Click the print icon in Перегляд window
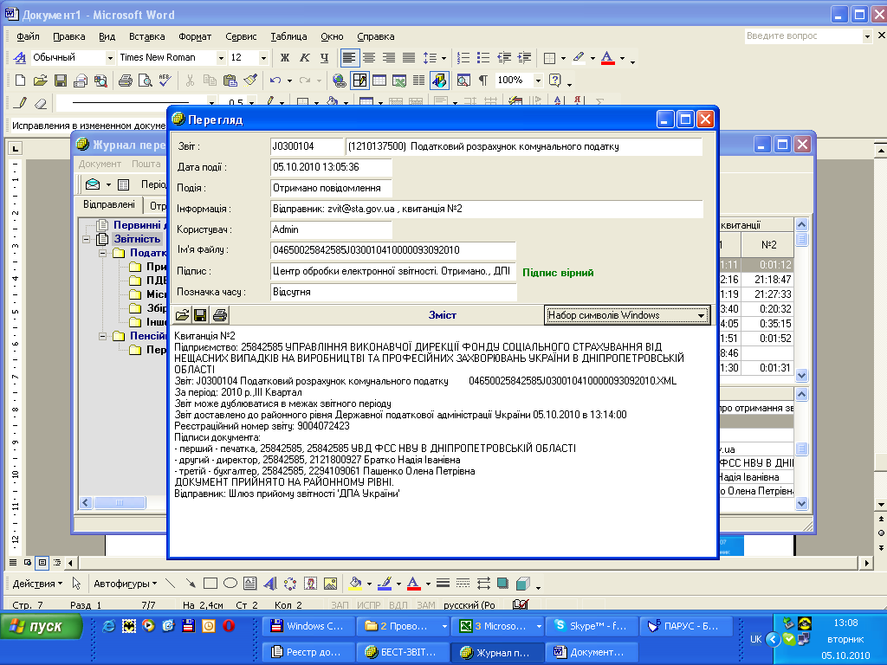 tap(220, 315)
